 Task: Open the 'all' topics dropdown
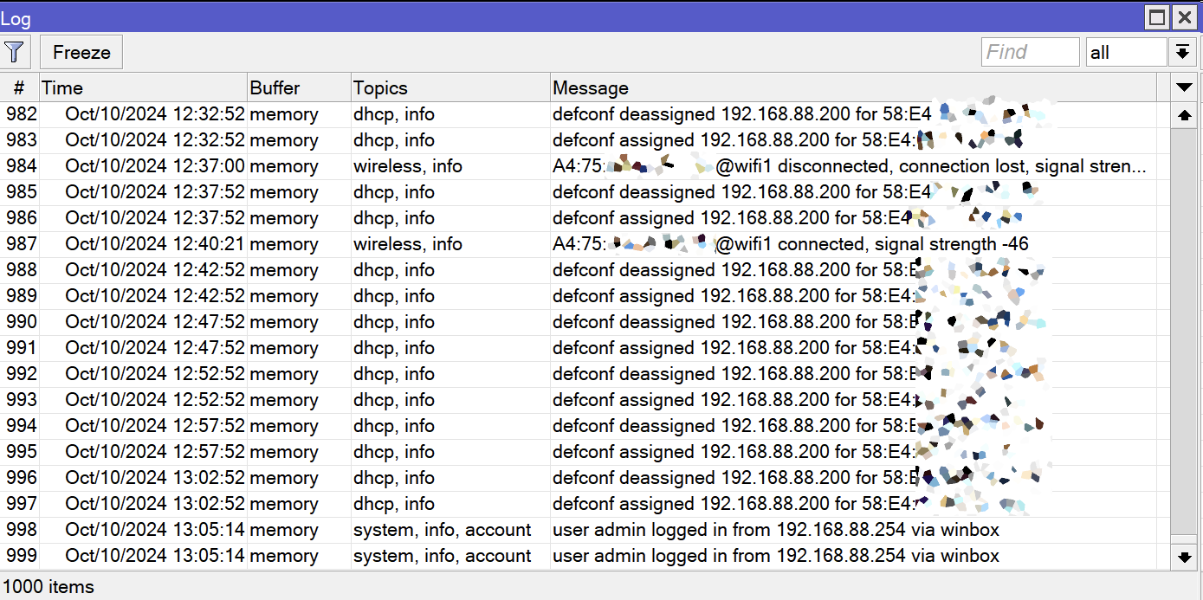pos(1127,52)
